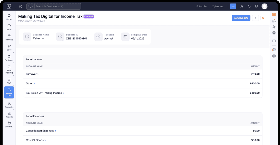Viewport: 280px width, 145px height.
Task: Go to Home in sidebar
Action: coord(9,17)
